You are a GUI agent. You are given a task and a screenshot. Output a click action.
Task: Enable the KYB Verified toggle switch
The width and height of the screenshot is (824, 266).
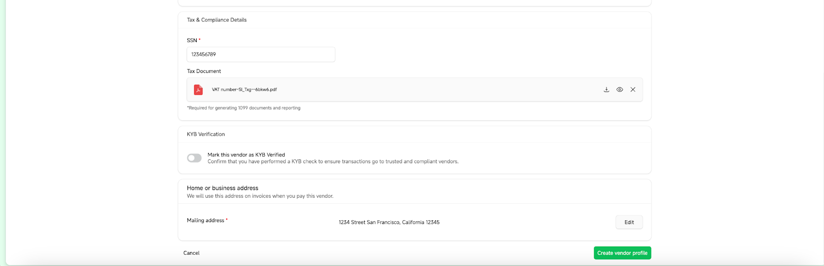[194, 158]
